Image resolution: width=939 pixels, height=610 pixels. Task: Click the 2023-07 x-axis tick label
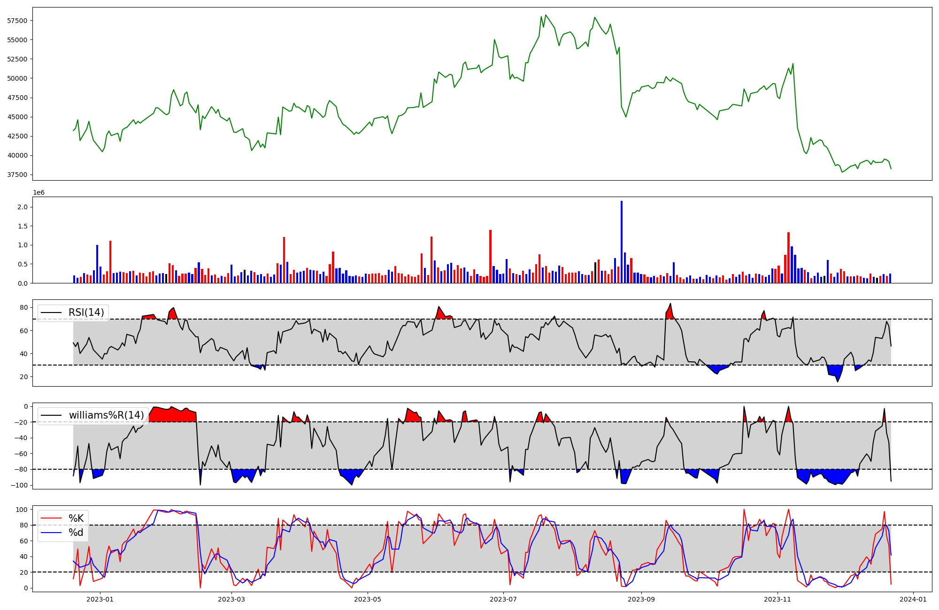pyautogui.click(x=503, y=599)
